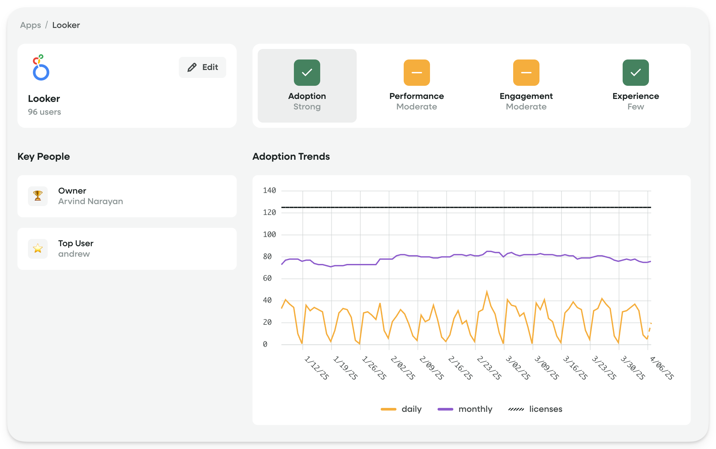The image size is (716, 449).
Task: Click the Looker breadcrumb item
Action: pyautogui.click(x=66, y=25)
